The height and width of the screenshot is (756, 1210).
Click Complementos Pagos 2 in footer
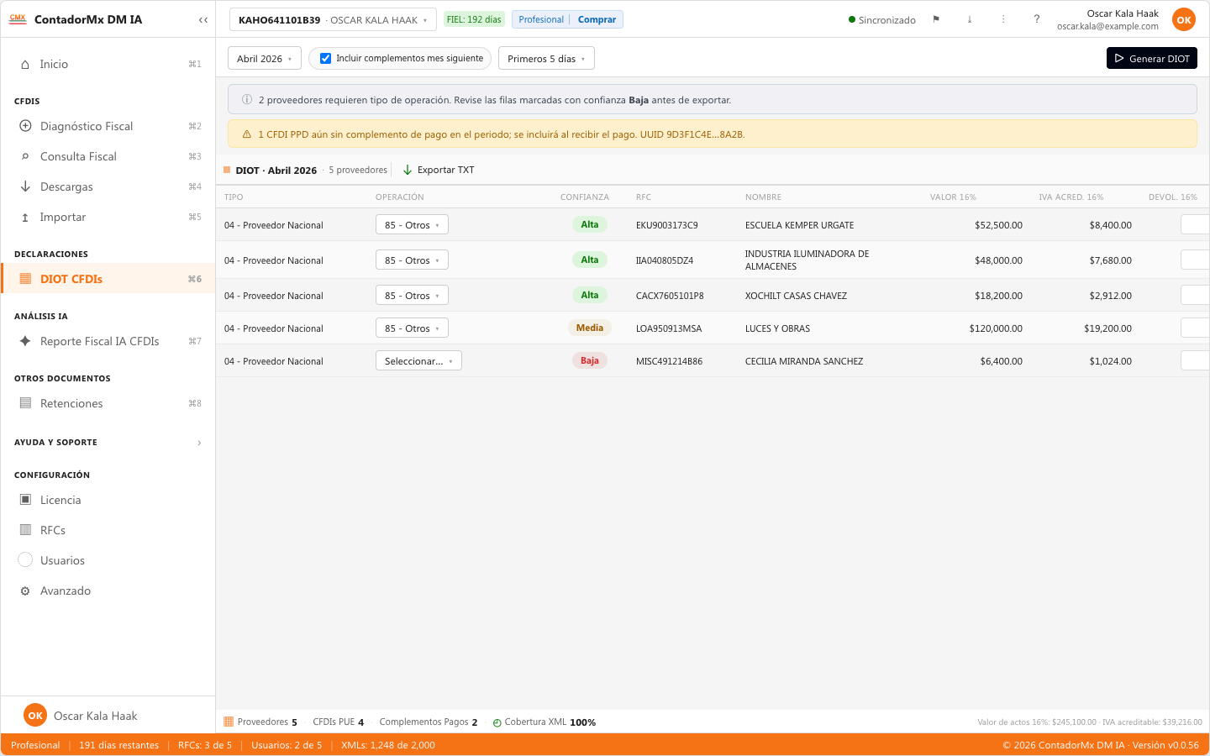pyautogui.click(x=429, y=722)
